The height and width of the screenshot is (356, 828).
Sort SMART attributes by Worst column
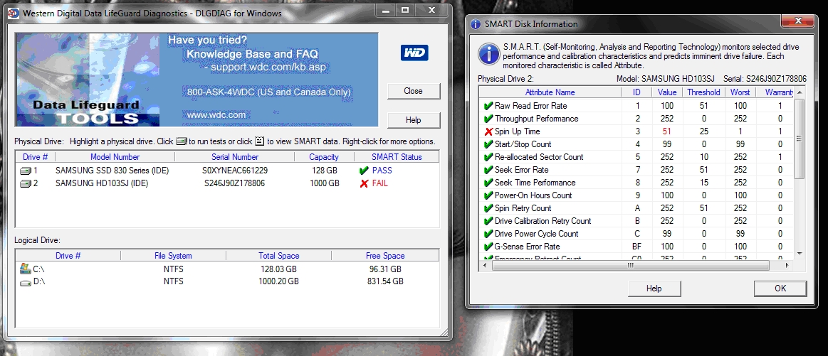(740, 92)
